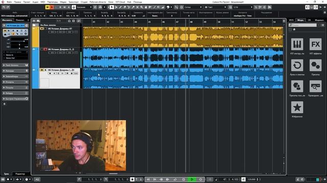
Task: Toggle global Read automation R button
Action: click(x=60, y=7)
